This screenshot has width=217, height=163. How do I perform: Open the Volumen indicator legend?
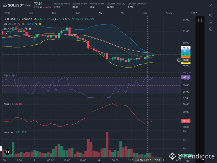(x=9, y=132)
